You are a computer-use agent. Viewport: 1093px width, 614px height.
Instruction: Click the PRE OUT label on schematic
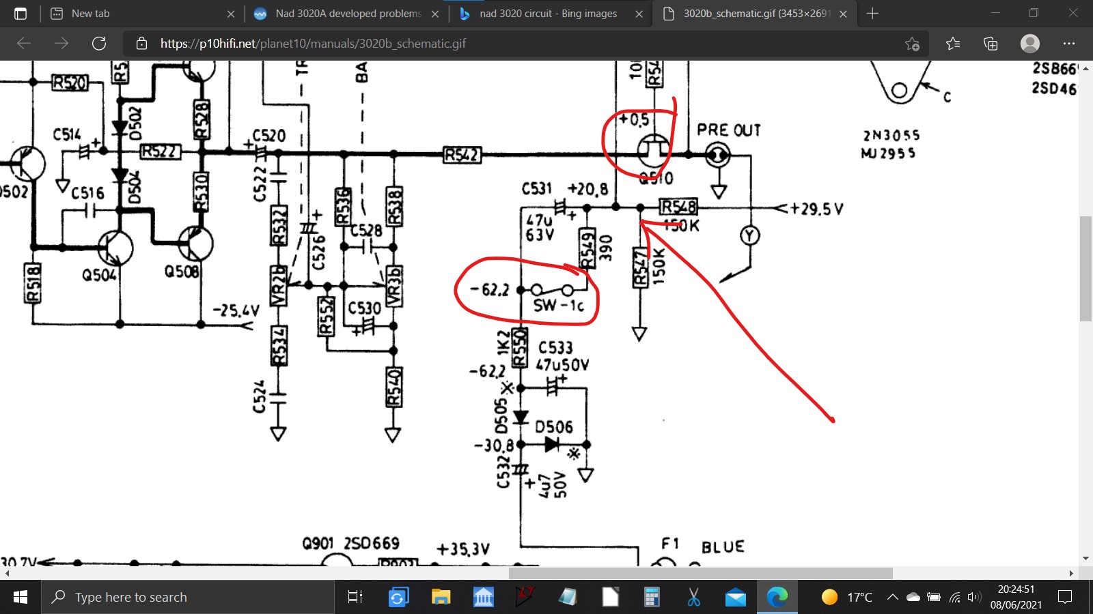click(728, 130)
